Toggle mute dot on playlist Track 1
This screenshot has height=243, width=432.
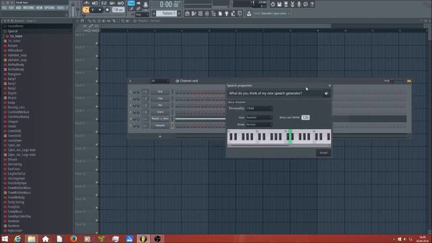[97, 43]
